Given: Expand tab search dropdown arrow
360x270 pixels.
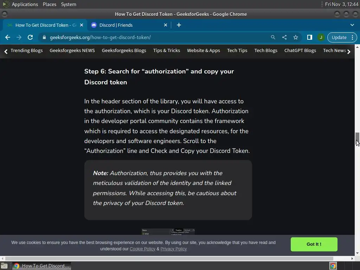Looking at the screenshot, I should (352, 25).
